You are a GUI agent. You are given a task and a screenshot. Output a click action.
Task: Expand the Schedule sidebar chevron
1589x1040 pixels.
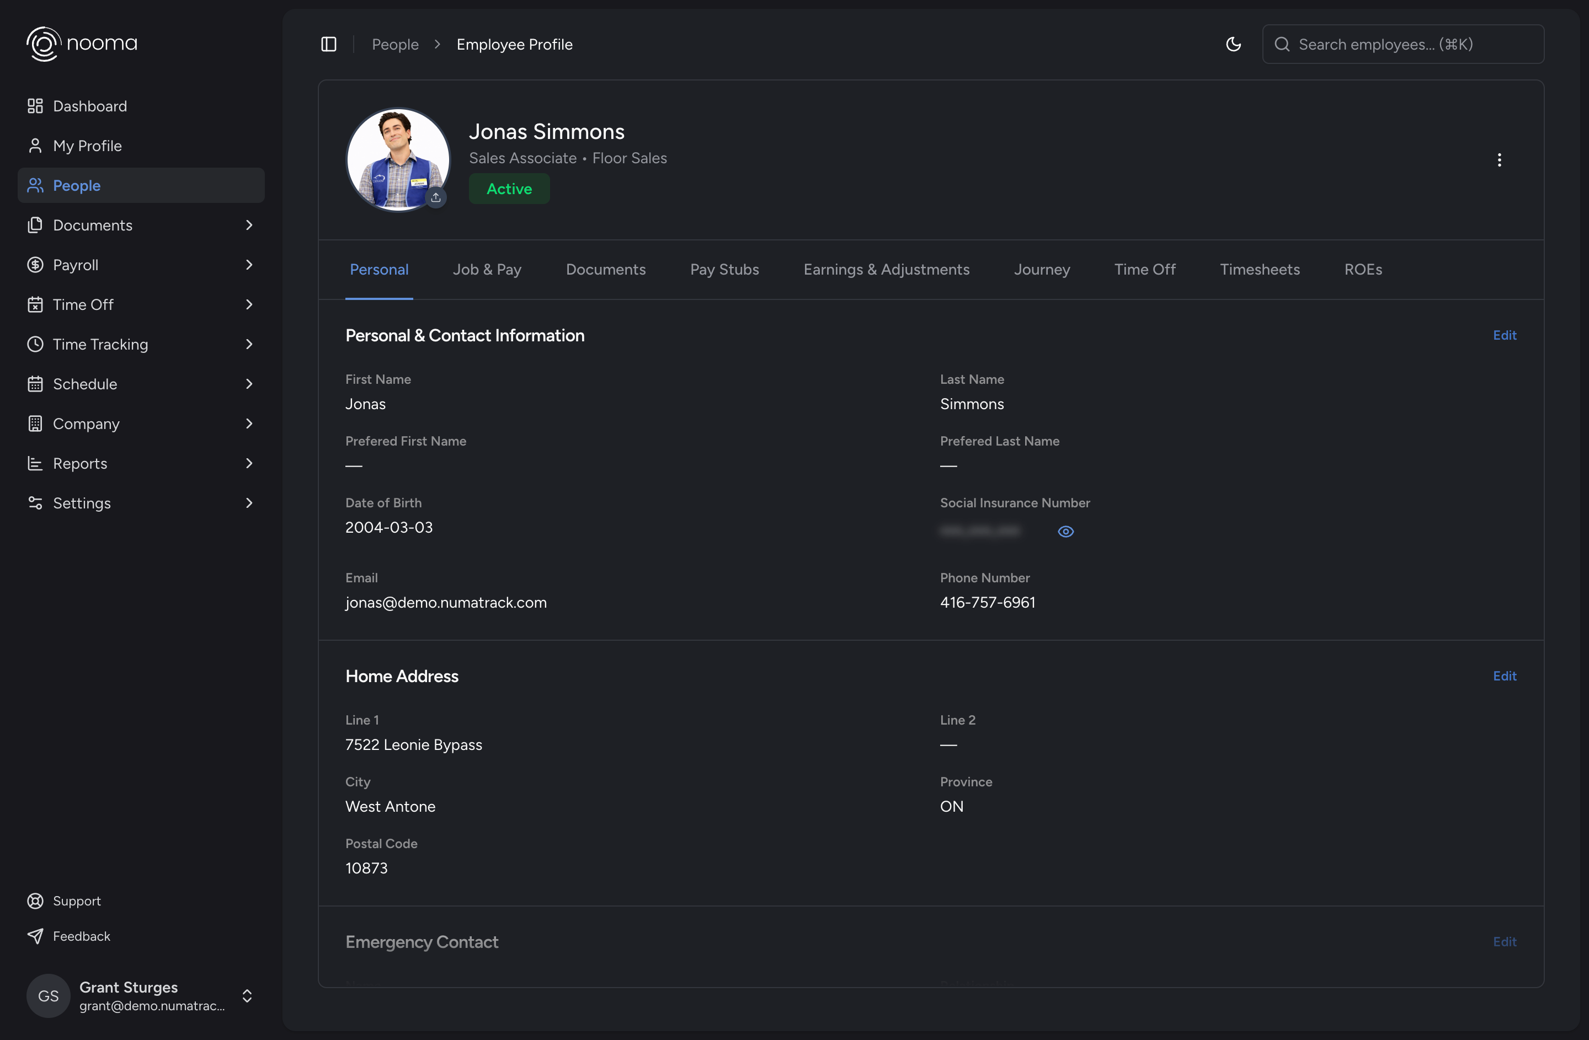[x=249, y=384]
